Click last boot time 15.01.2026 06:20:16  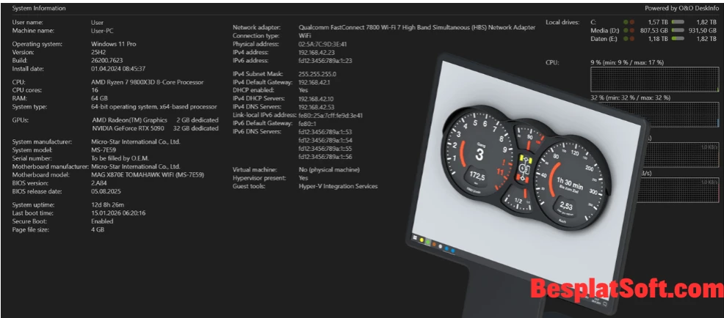click(x=118, y=213)
